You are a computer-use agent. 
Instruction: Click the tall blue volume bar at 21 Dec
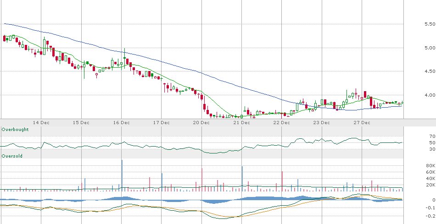242,179
